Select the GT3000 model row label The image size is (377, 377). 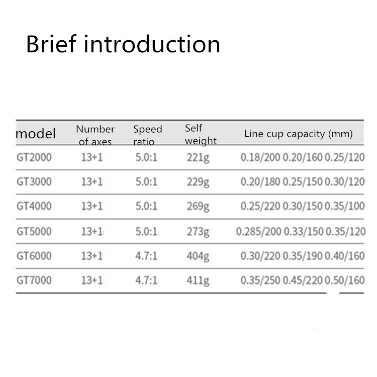pos(34,182)
